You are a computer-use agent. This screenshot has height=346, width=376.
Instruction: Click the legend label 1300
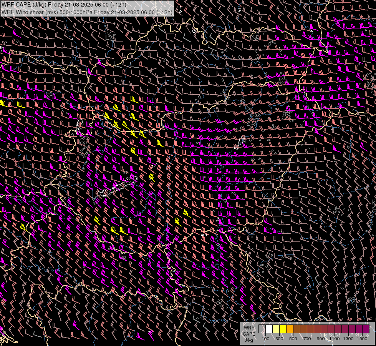coord(348,339)
